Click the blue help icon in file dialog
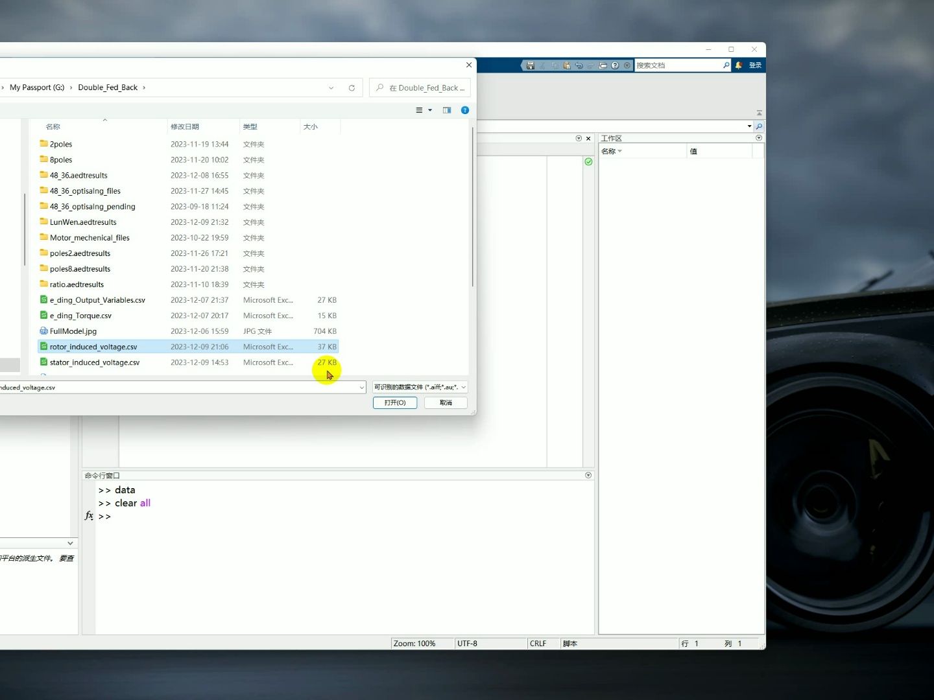Viewport: 934px width, 700px height. [x=465, y=110]
